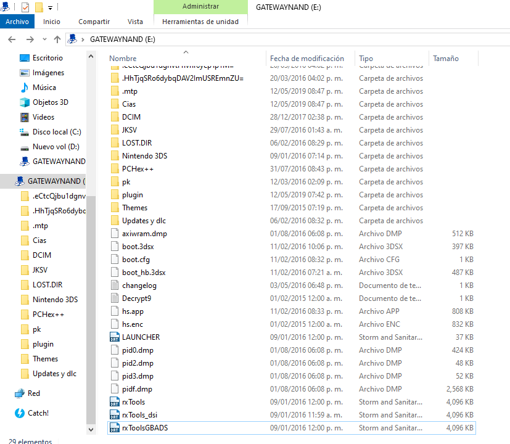The image size is (510, 444).
Task: Click the Properties checkmark icon in title bar
Action: tap(25, 7)
